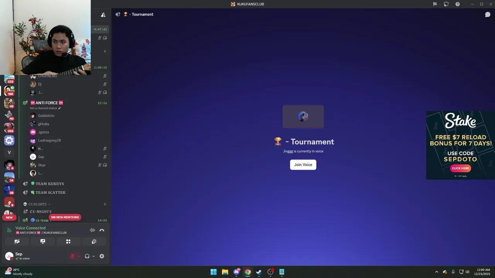Open the inbox icon in title bar
The image size is (495, 278).
pos(446,4)
